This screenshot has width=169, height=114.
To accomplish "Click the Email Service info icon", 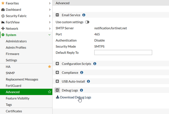I will 84,15.
